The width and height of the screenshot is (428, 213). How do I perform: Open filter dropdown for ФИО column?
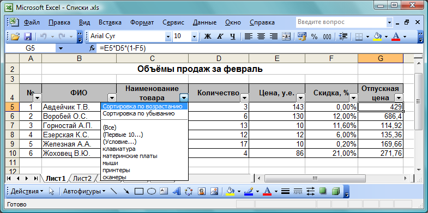(x=112, y=98)
